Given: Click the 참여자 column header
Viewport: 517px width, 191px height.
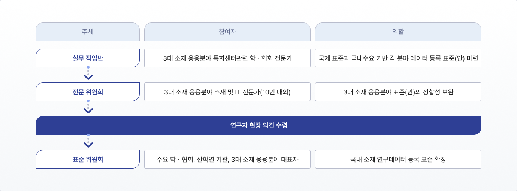Looking at the screenshot, I should point(227,32).
